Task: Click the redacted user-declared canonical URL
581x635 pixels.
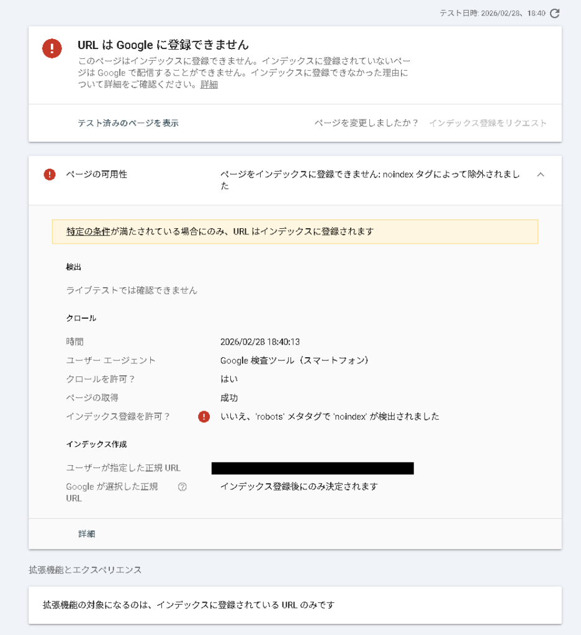Action: pyautogui.click(x=312, y=468)
